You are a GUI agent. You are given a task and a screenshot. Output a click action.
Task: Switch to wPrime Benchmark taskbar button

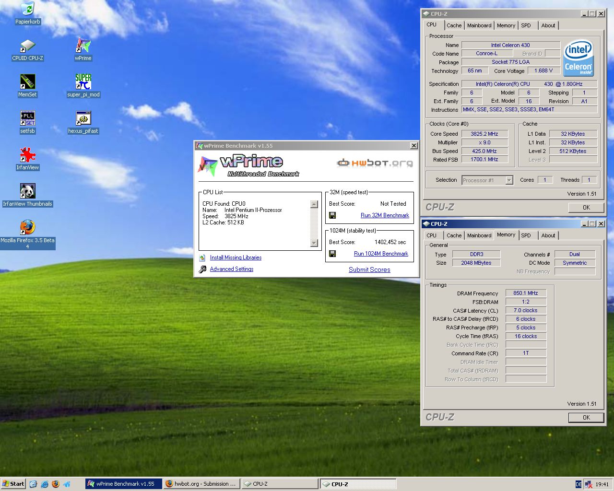(x=124, y=484)
